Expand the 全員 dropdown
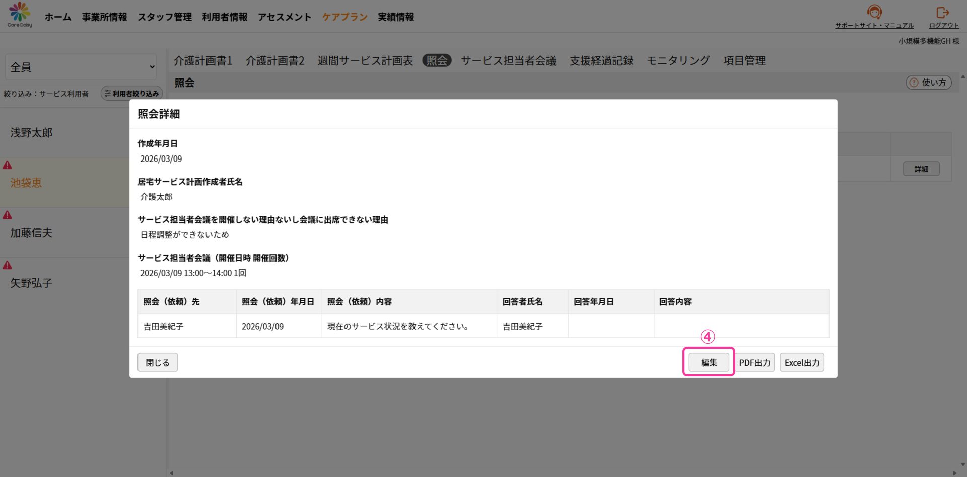 [82, 67]
